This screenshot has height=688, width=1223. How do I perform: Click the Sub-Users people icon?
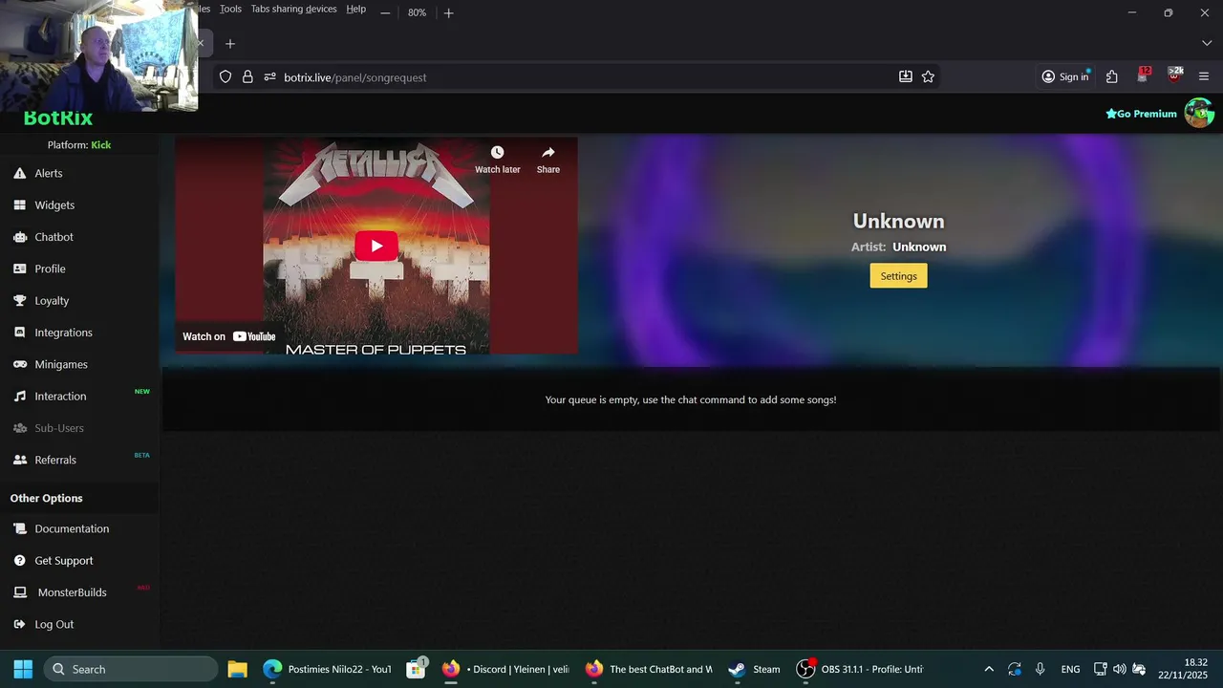pyautogui.click(x=19, y=428)
